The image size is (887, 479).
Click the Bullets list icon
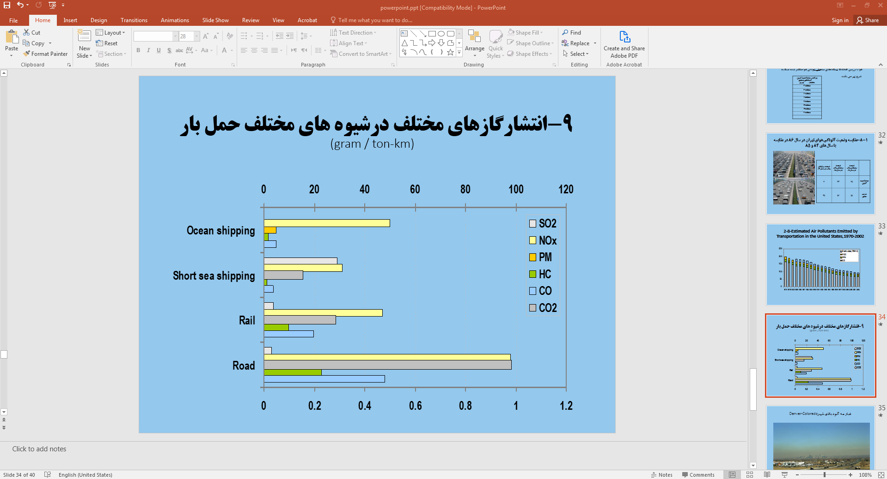pos(244,36)
